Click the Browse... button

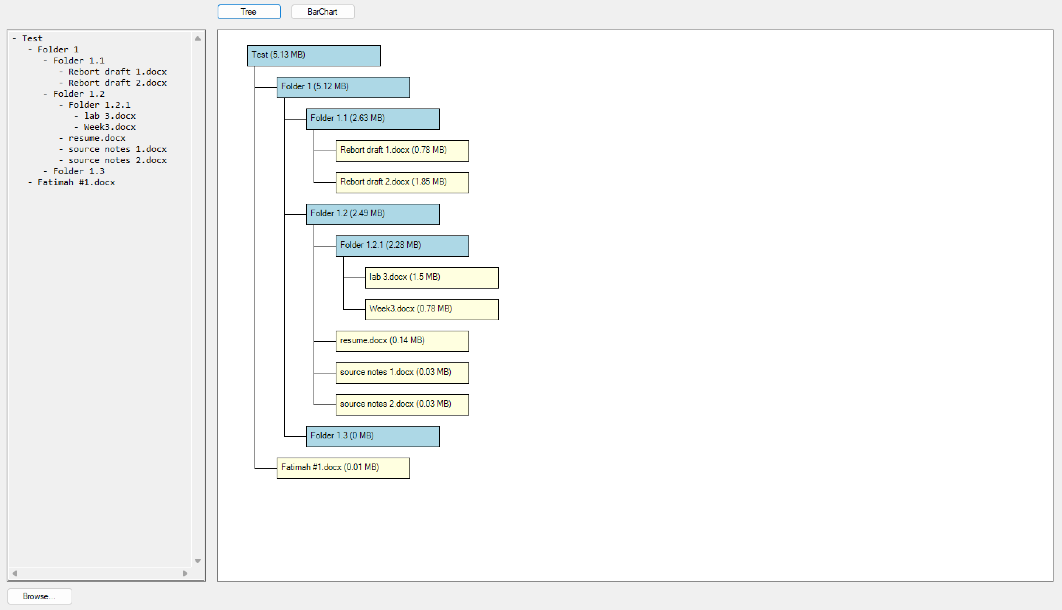[x=39, y=596]
